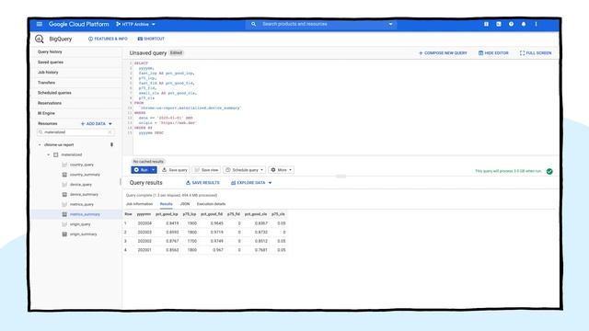Pin the chrome-ux-report project
This screenshot has height=331, width=589.
[x=111, y=144]
